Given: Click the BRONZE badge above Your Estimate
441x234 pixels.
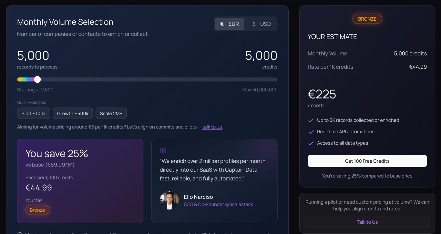Looking at the screenshot, I should pos(367,19).
